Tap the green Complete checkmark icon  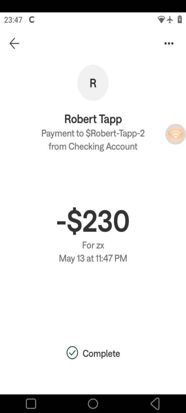point(72,353)
